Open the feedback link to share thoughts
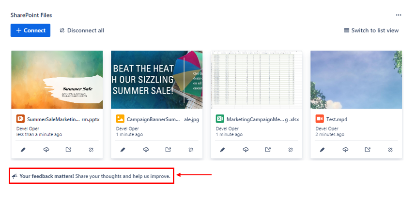Screen dimensions: 415x198 (x=94, y=176)
